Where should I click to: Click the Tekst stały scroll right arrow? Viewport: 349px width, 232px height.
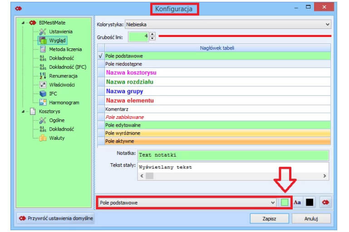click(x=325, y=176)
